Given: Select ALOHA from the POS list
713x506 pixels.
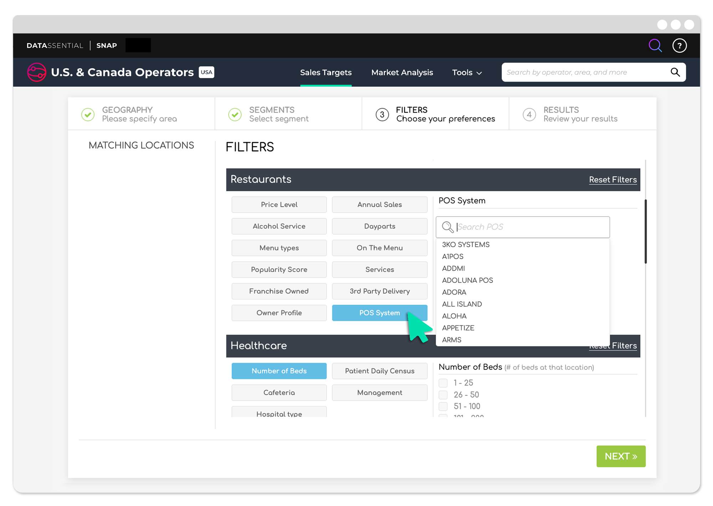Looking at the screenshot, I should pos(454,316).
